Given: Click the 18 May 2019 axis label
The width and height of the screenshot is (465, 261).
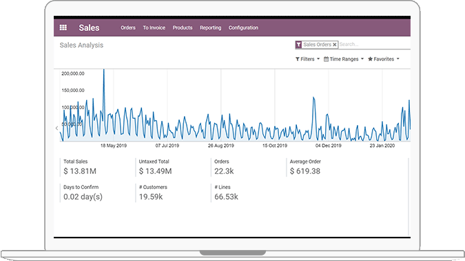Looking at the screenshot, I should pos(114,146).
